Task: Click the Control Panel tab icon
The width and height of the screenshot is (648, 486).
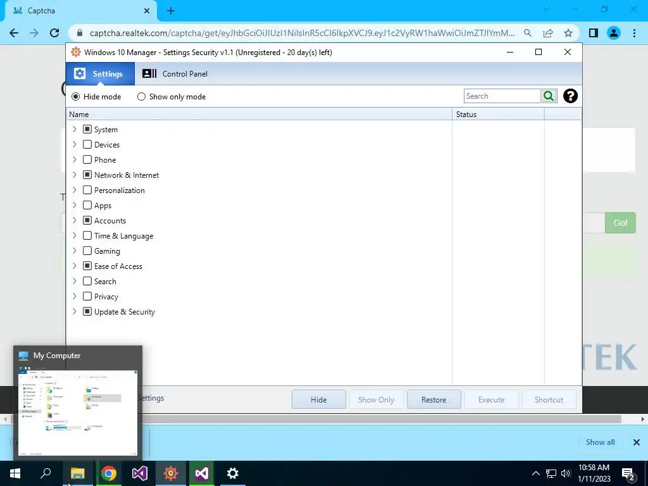Action: [x=149, y=73]
